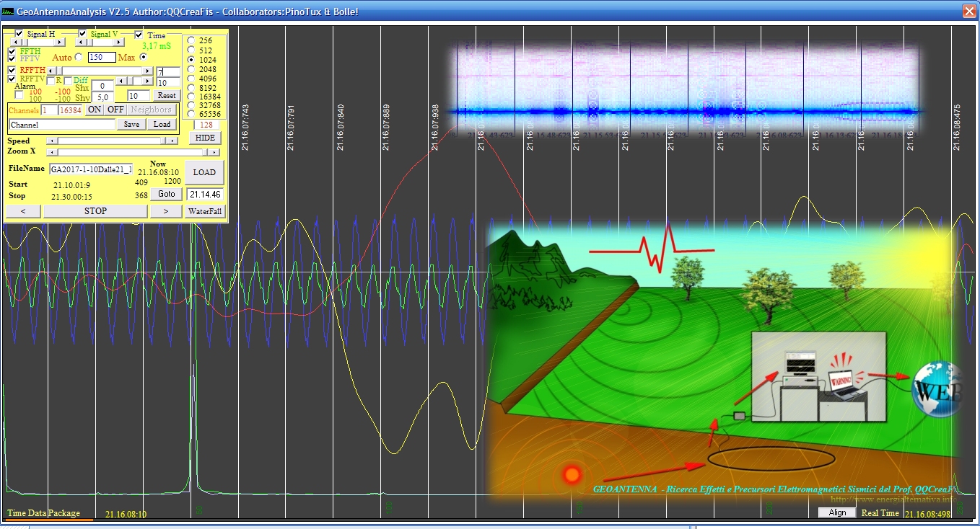This screenshot has width=980, height=529.
Task: Click the Channel name text field
Action: [x=62, y=125]
